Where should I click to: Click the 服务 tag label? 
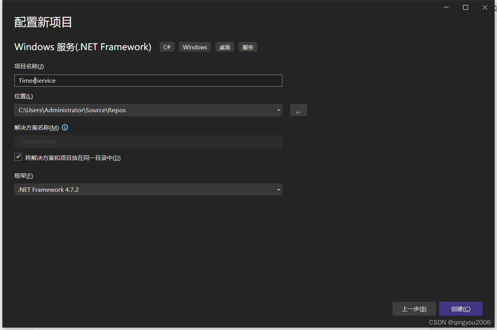point(248,47)
